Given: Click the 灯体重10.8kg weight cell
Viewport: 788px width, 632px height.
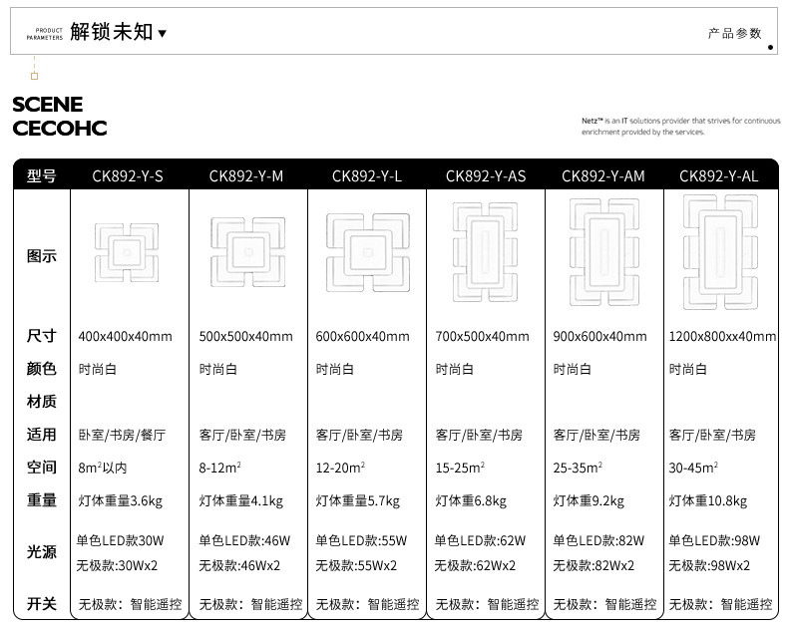Looking at the screenshot, I should [x=707, y=500].
